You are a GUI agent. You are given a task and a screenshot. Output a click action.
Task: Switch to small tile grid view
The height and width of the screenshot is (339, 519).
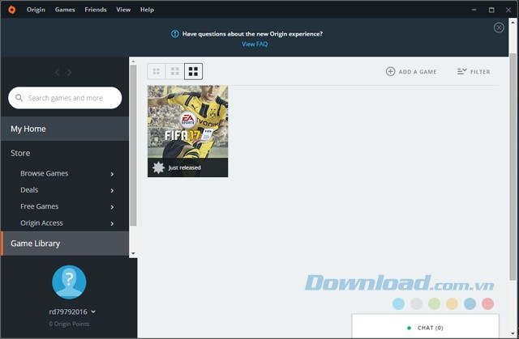coord(157,72)
